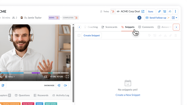Open the Comments tab
This screenshot has height=105, width=187.
[146, 27]
